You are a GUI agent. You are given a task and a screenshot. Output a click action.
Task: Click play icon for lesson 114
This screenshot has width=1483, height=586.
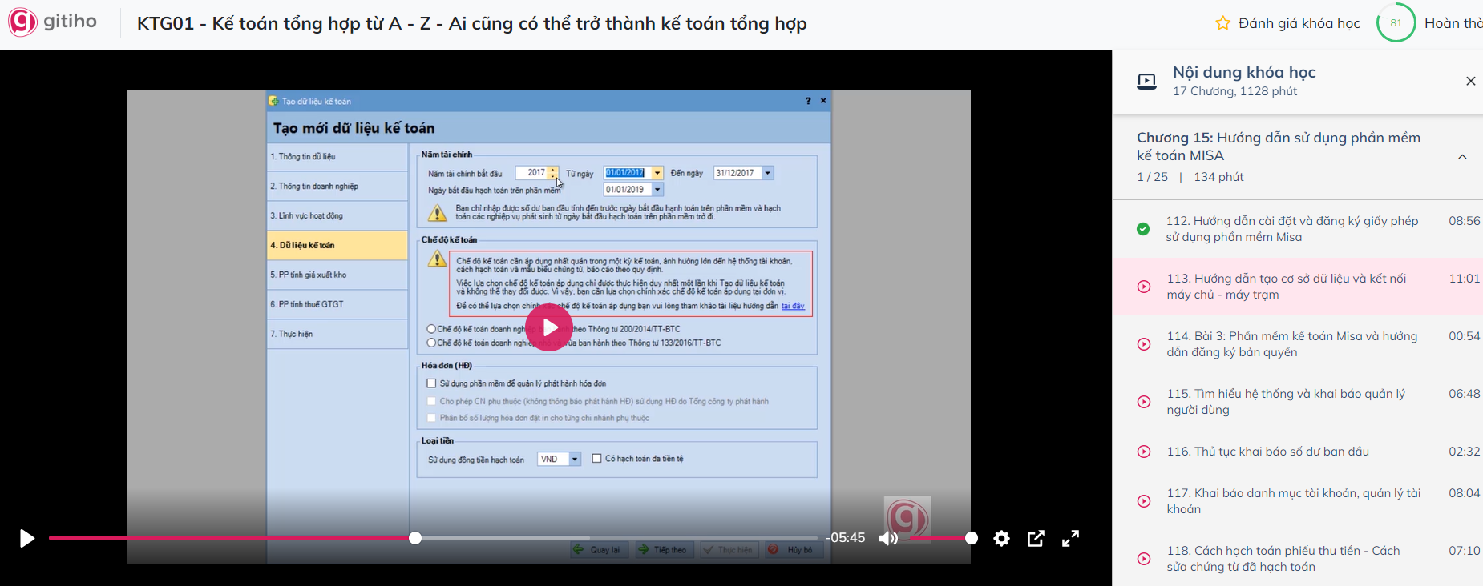(x=1144, y=344)
